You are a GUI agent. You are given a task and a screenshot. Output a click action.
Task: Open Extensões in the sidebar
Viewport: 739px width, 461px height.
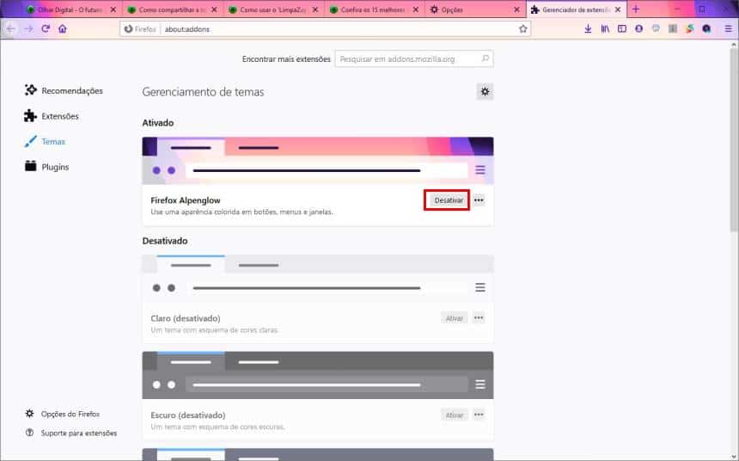[x=52, y=116]
